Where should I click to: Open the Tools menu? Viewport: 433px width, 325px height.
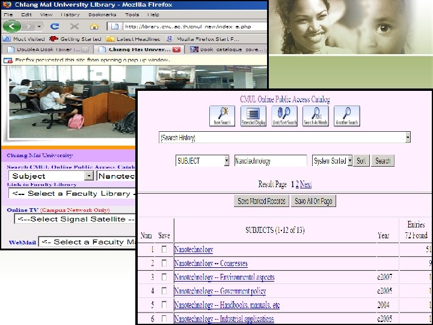click(x=132, y=14)
